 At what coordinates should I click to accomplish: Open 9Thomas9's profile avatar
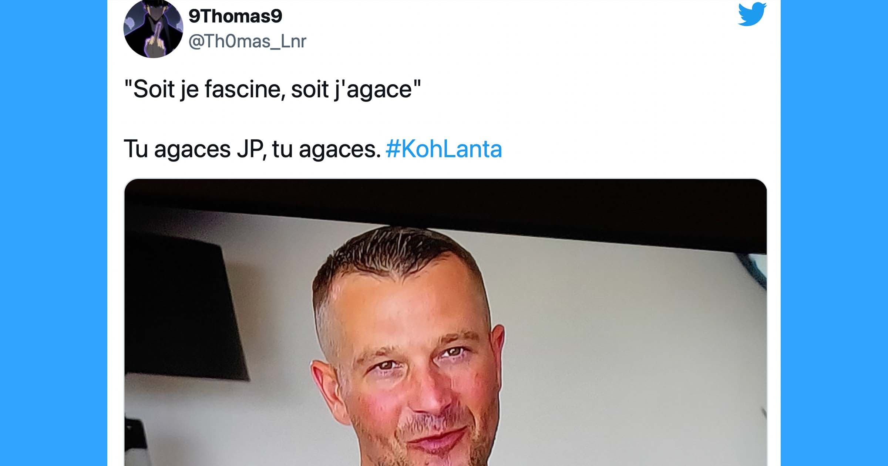153,29
